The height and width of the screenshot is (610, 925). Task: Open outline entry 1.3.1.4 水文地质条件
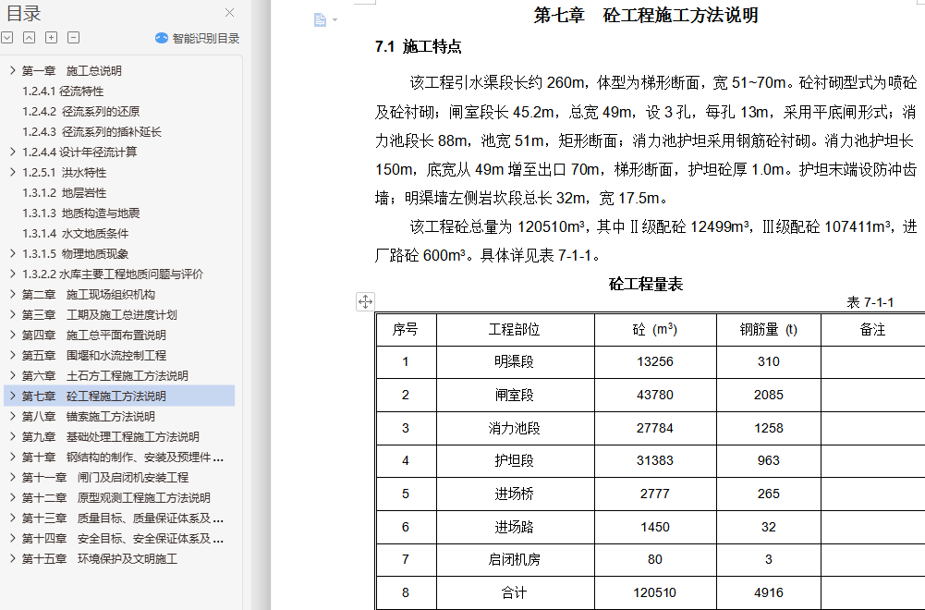point(76,234)
